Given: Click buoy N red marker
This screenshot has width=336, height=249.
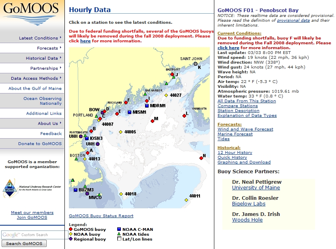Looking at the screenshot, I should pos(201,158).
